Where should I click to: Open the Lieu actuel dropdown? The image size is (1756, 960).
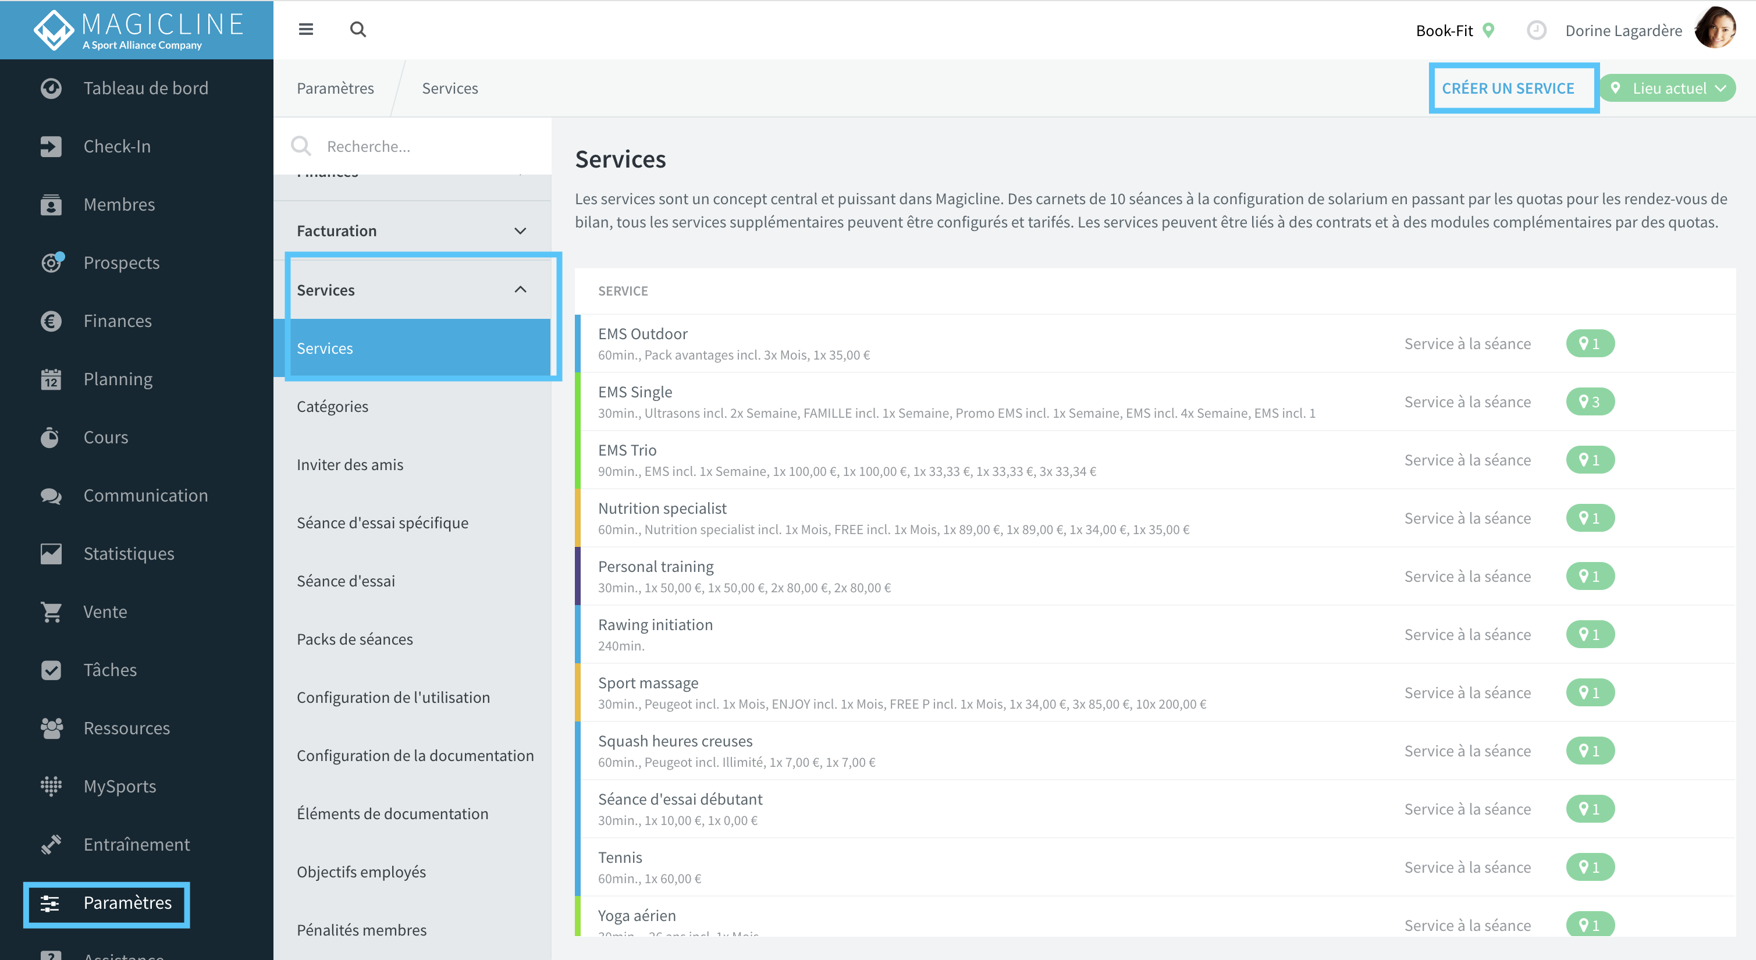tap(1668, 88)
